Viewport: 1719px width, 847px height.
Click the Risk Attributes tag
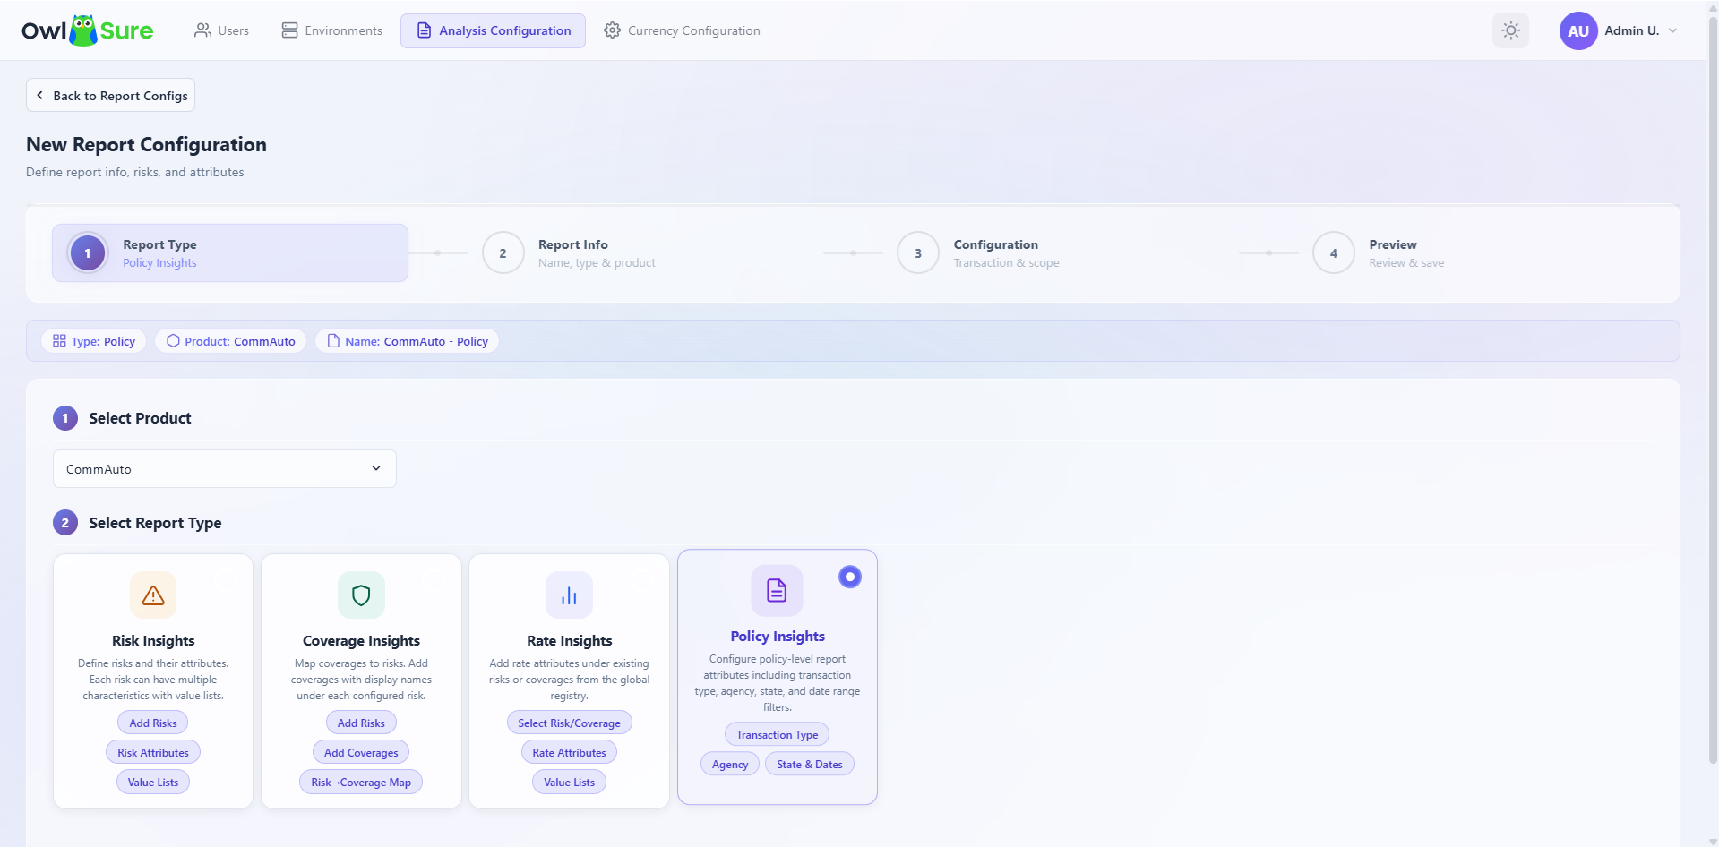153,753
